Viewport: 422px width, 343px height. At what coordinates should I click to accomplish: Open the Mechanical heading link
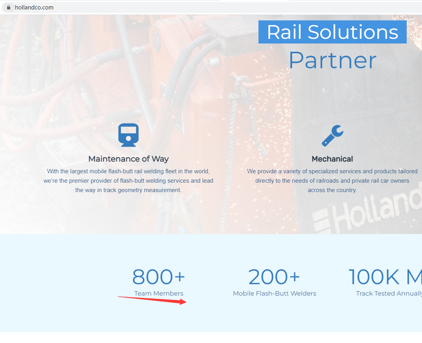click(x=332, y=159)
